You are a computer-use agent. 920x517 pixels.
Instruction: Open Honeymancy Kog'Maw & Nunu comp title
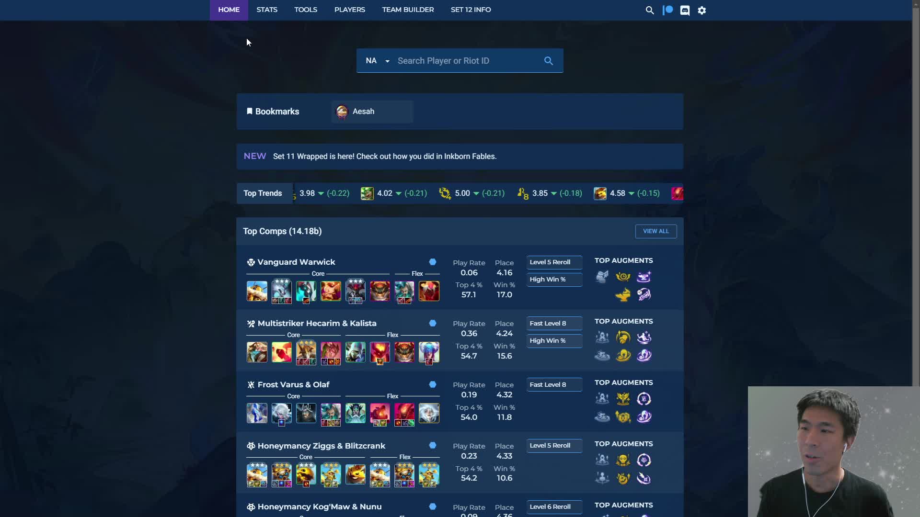coord(319,507)
